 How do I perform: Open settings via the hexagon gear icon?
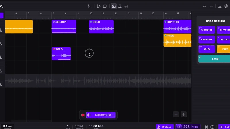226,6
